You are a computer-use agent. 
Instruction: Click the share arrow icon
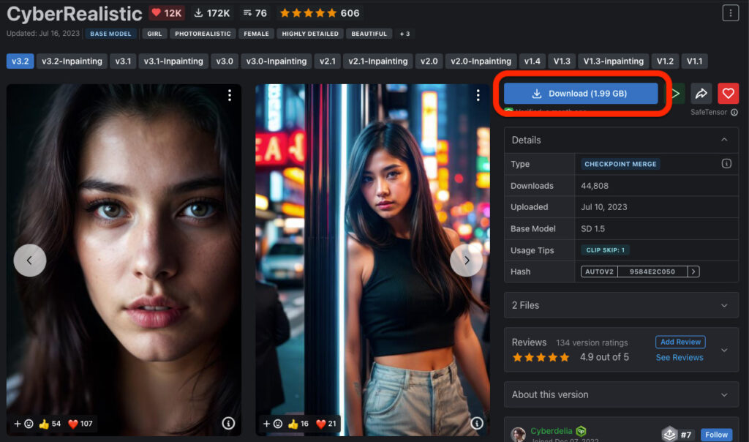point(701,93)
